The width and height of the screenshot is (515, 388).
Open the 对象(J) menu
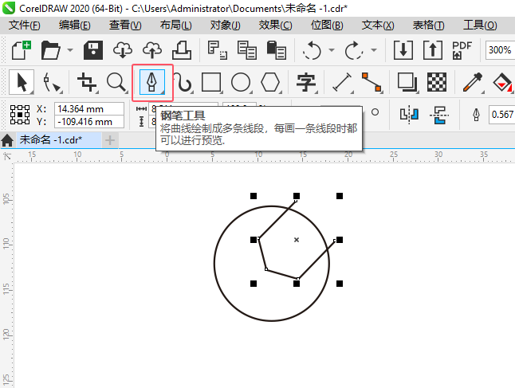point(226,25)
